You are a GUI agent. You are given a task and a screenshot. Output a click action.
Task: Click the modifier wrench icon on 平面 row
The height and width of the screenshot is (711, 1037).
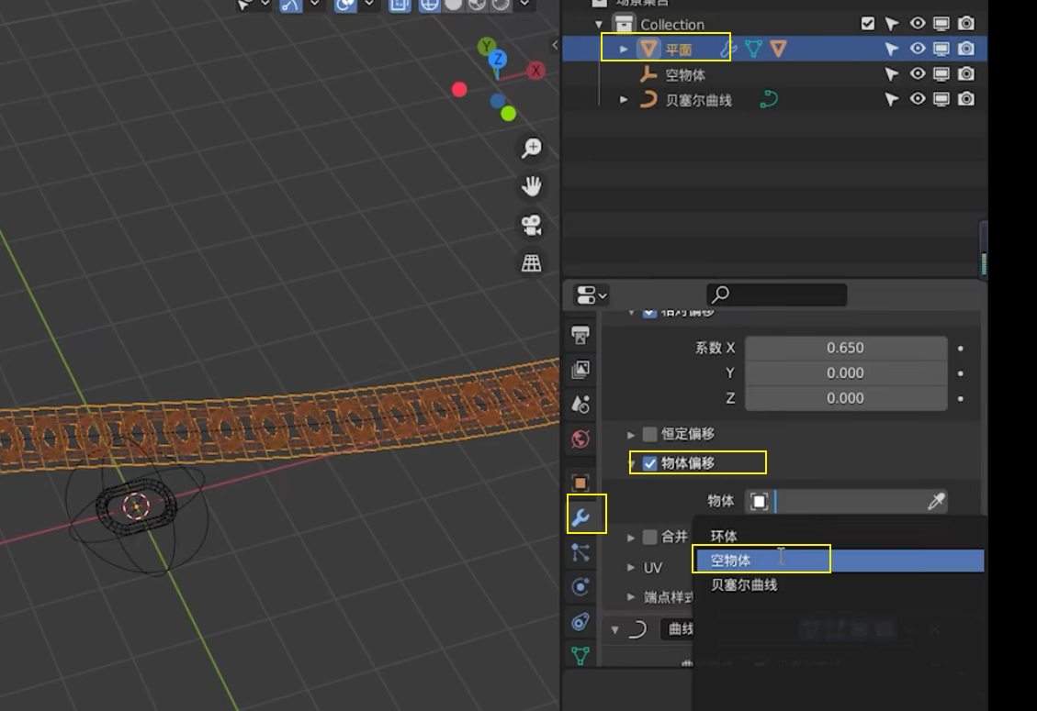[728, 49]
